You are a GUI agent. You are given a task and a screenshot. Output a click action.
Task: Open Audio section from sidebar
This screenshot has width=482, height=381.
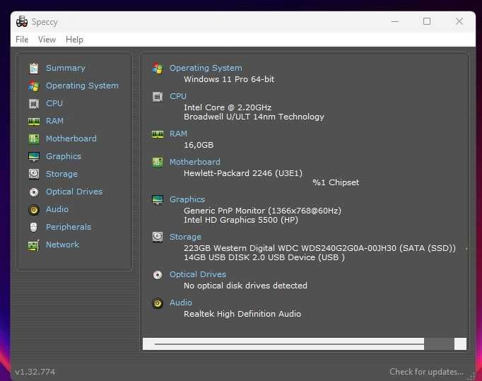(57, 209)
